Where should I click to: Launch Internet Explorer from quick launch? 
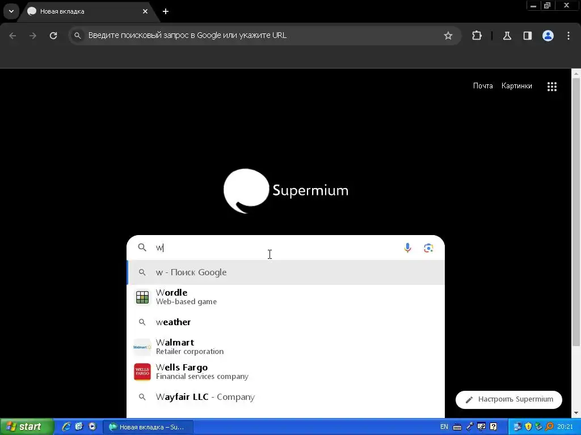coord(66,427)
